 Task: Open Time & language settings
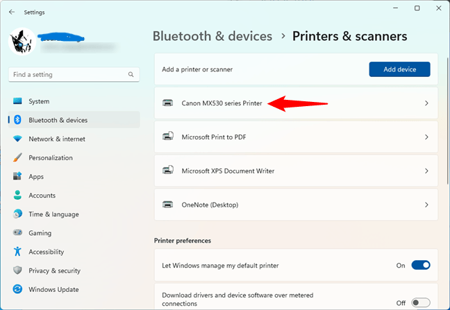[x=74, y=214]
